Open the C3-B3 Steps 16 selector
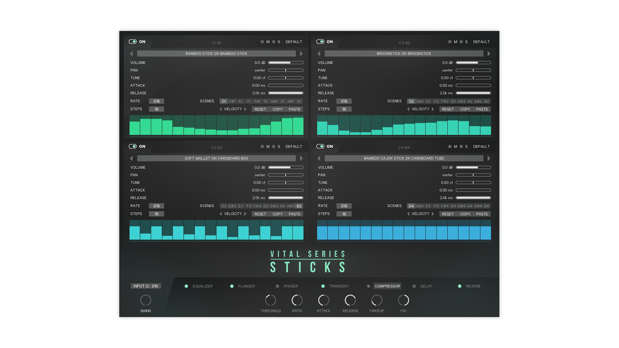 [x=156, y=214]
